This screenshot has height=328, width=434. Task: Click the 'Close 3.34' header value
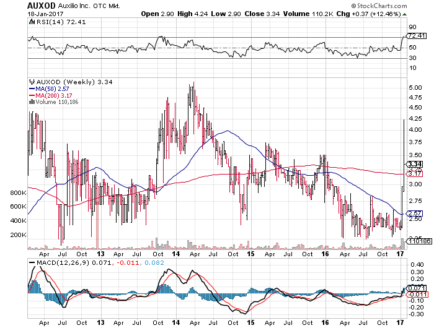click(262, 14)
